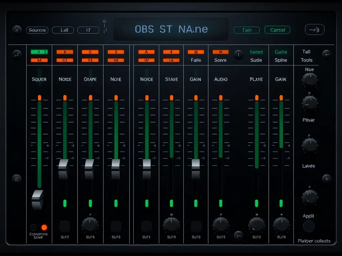Click the Sourcre pill button

(37, 30)
